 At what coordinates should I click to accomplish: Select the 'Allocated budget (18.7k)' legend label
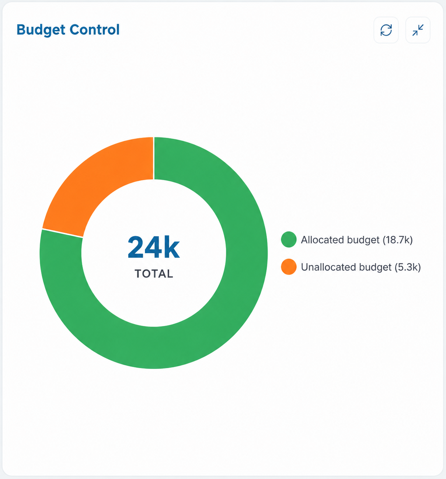click(357, 240)
